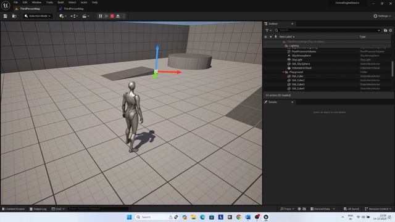Close the Details panel tab

(x=292, y=102)
